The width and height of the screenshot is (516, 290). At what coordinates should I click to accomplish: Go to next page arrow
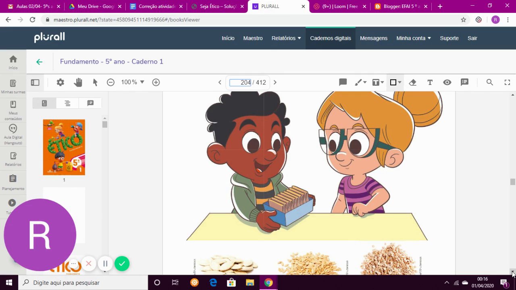pos(275,82)
